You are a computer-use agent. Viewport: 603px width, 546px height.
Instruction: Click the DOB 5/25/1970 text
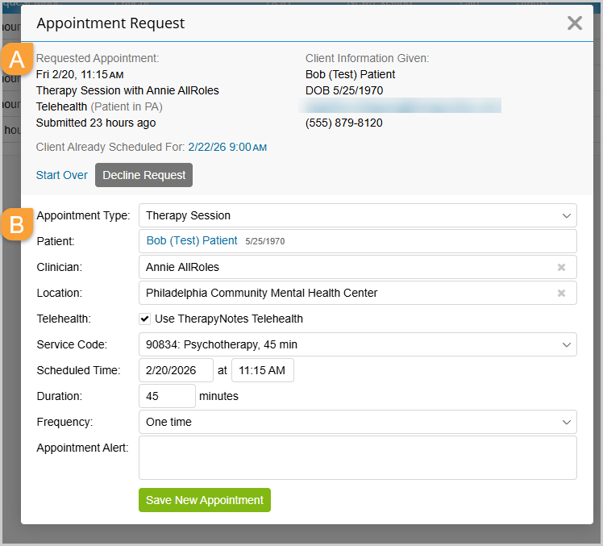tap(344, 90)
